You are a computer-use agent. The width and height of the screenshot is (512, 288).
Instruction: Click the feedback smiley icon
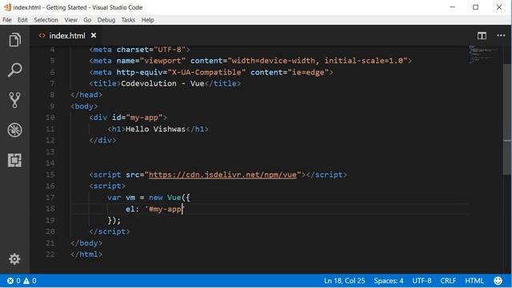tap(498, 281)
